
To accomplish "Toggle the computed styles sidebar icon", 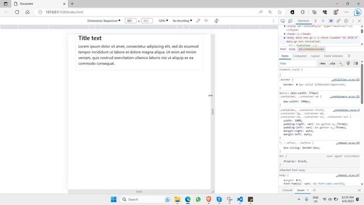I will [355, 63].
